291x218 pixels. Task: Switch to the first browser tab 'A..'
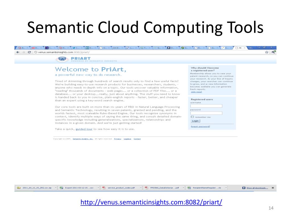(x=23, y=48)
